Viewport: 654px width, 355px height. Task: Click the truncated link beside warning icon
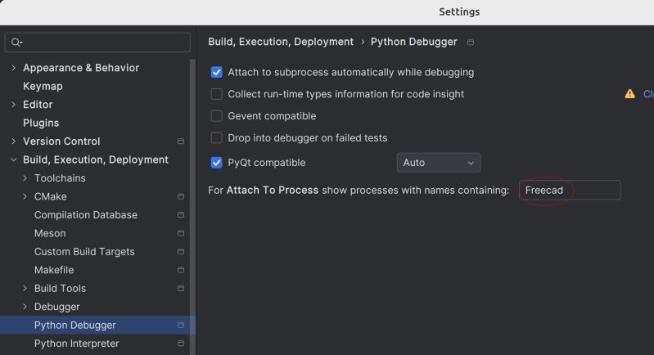(647, 94)
